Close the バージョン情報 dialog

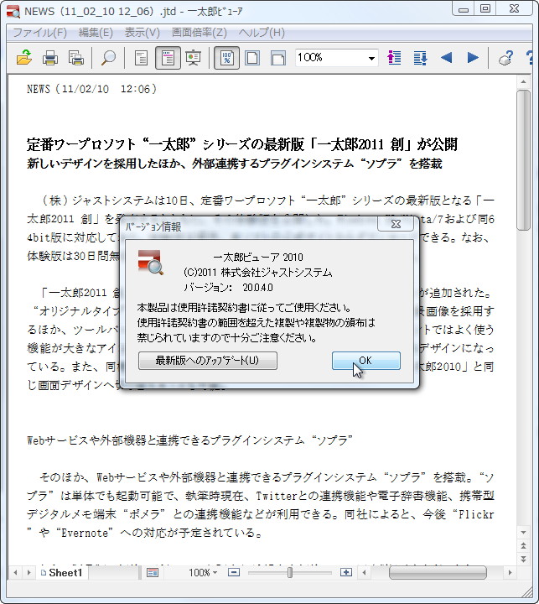click(x=396, y=224)
